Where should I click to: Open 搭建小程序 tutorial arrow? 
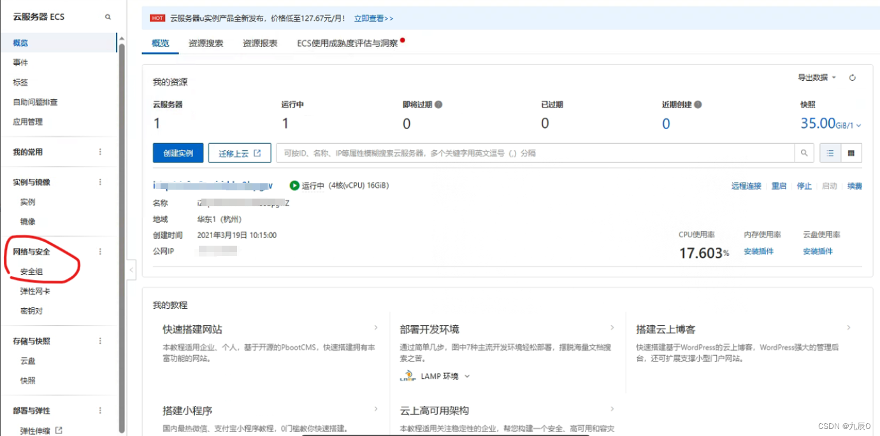coord(376,409)
